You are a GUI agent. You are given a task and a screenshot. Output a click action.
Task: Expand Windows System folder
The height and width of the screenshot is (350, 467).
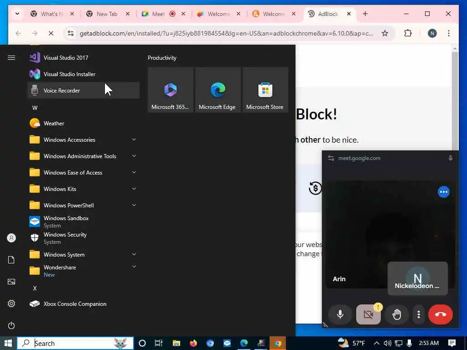point(83,254)
